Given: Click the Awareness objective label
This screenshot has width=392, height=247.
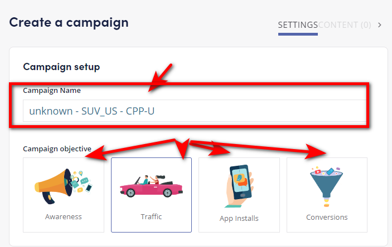Looking at the screenshot, I should (x=63, y=216).
